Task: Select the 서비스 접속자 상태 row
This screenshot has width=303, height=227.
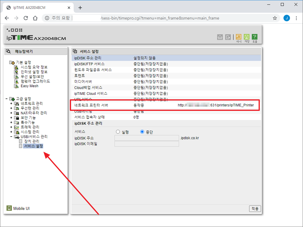Action: click(166, 117)
